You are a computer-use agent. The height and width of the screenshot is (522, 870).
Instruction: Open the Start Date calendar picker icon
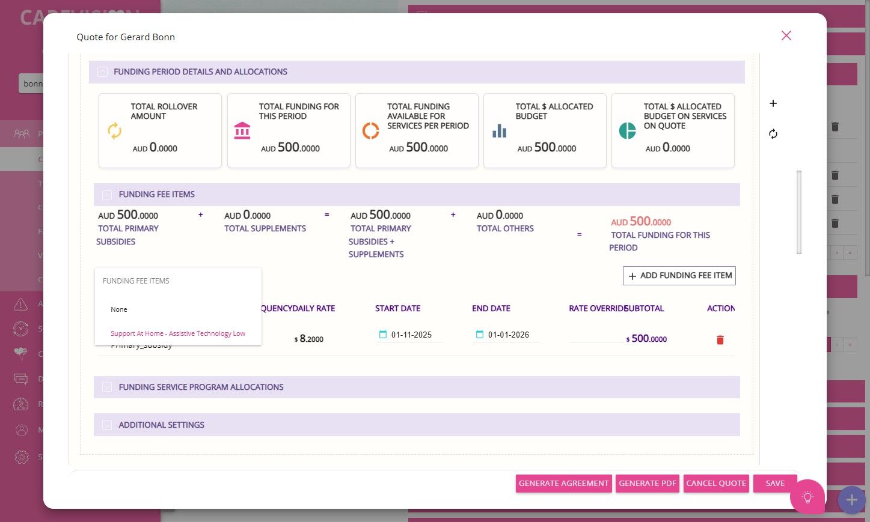tap(383, 335)
